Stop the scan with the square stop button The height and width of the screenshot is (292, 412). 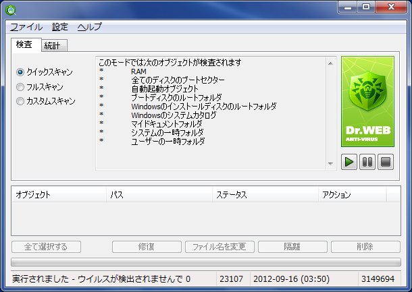pos(386,162)
